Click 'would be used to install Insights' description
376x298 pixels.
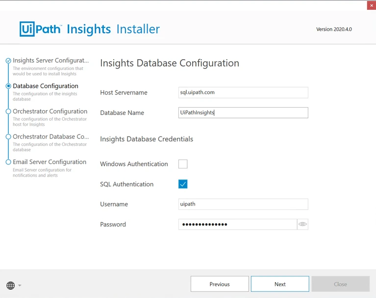pyautogui.click(x=45, y=74)
